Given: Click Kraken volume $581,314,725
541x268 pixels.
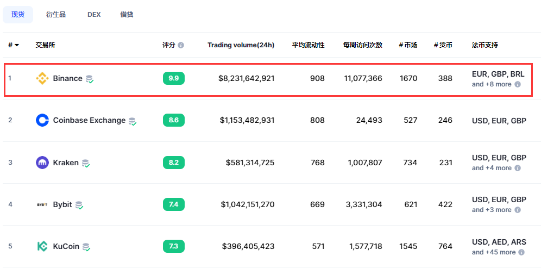Looking at the screenshot, I should (250, 163).
